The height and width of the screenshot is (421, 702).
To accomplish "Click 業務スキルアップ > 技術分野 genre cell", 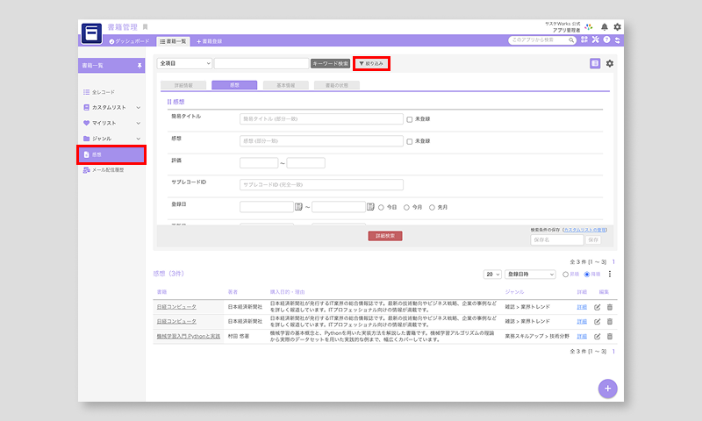I will [x=537, y=336].
